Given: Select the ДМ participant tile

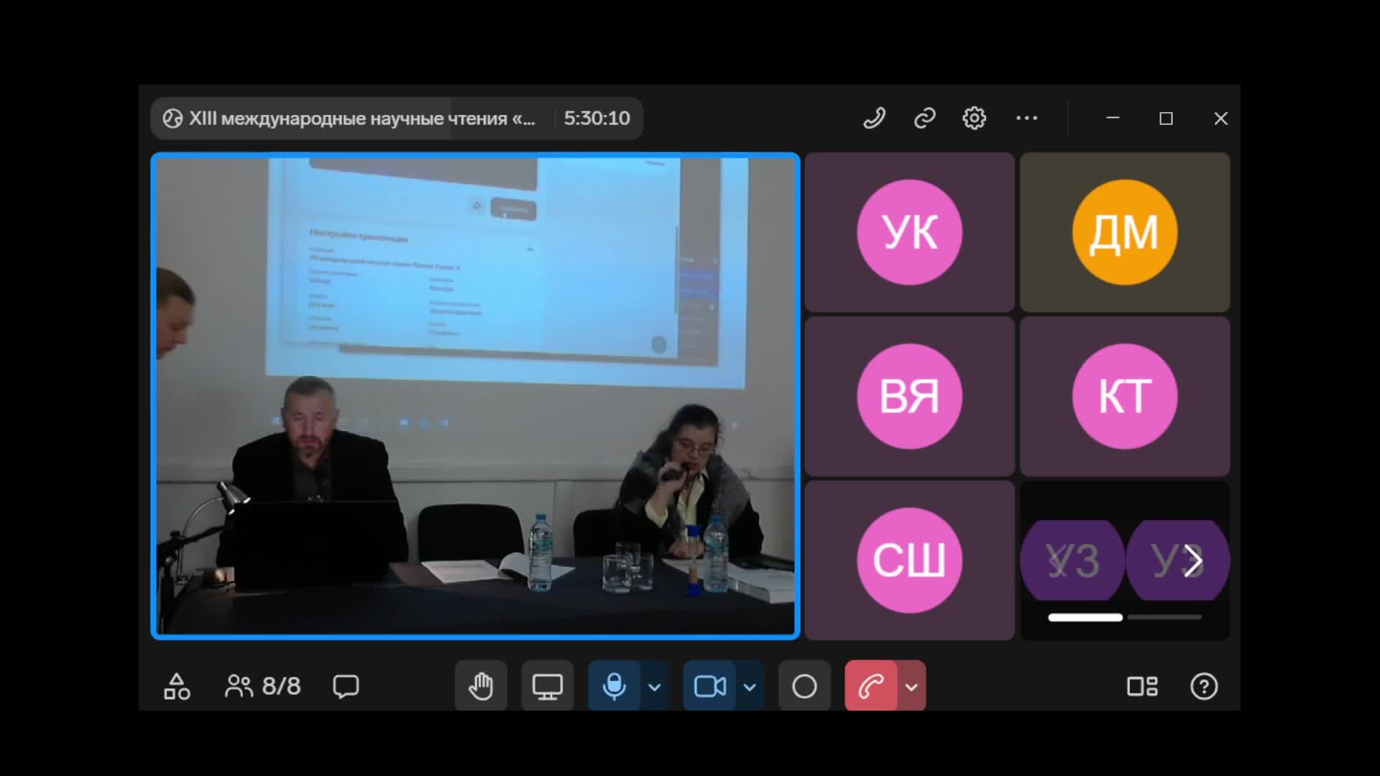Looking at the screenshot, I should (x=1125, y=232).
